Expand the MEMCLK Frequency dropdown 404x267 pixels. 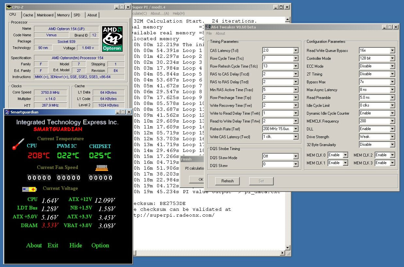[x=392, y=121]
